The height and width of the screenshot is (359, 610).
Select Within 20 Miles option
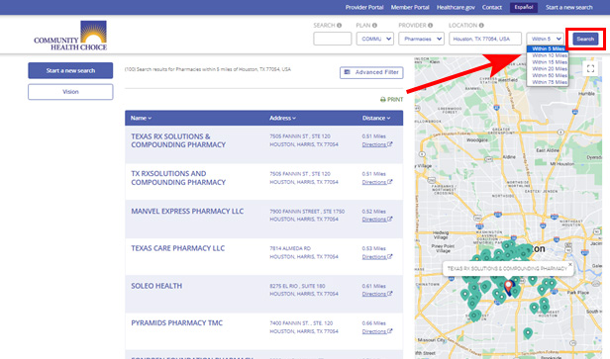point(548,69)
